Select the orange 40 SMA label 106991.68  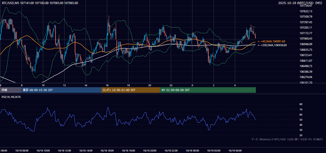coord(271,41)
